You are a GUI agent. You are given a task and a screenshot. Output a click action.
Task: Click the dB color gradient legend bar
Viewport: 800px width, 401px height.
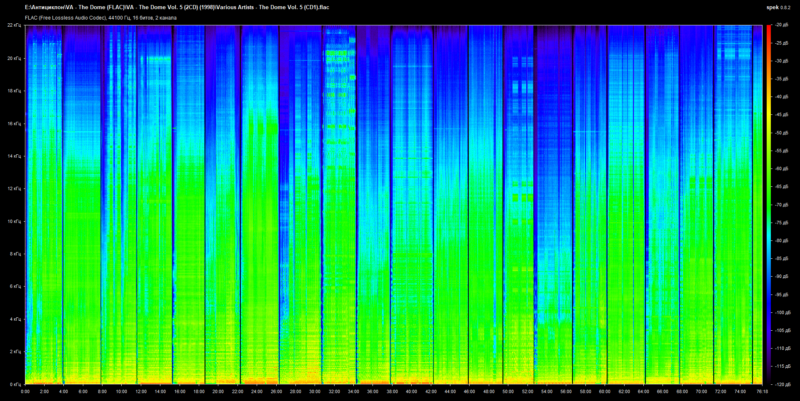click(x=768, y=205)
